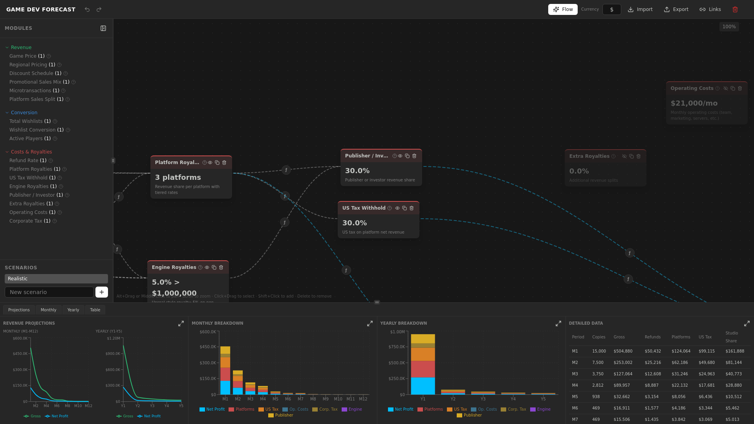
Task: Click the redo arrow icon
Action: pyautogui.click(x=99, y=9)
